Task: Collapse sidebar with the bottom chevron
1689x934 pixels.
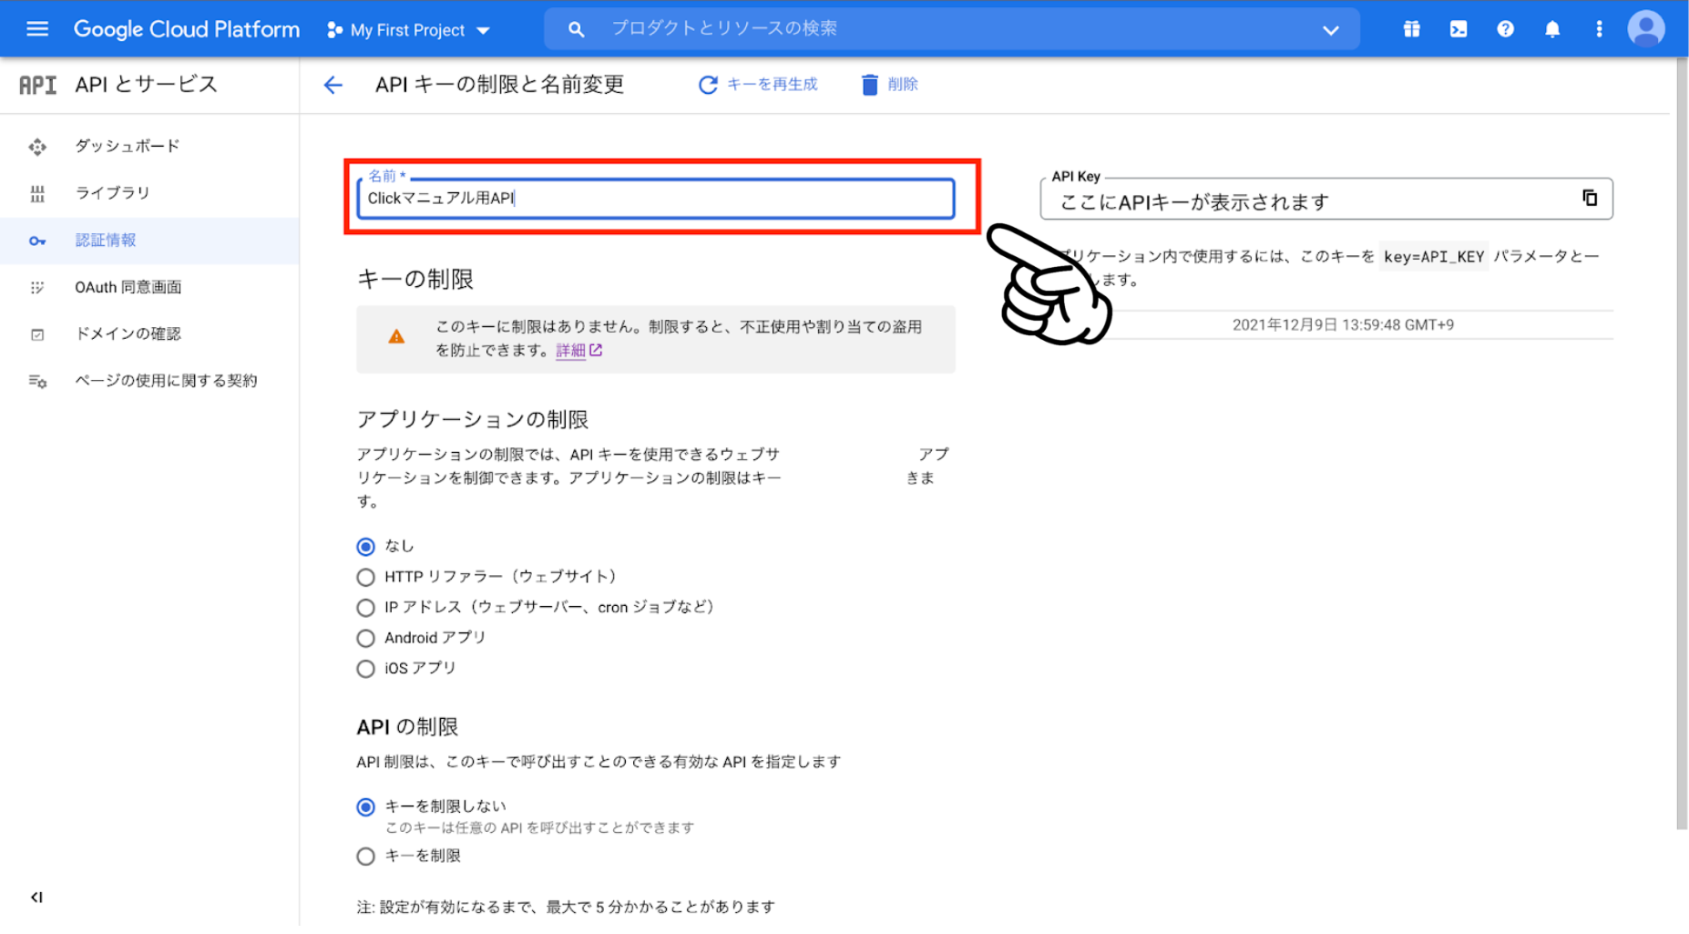Action: point(36,898)
